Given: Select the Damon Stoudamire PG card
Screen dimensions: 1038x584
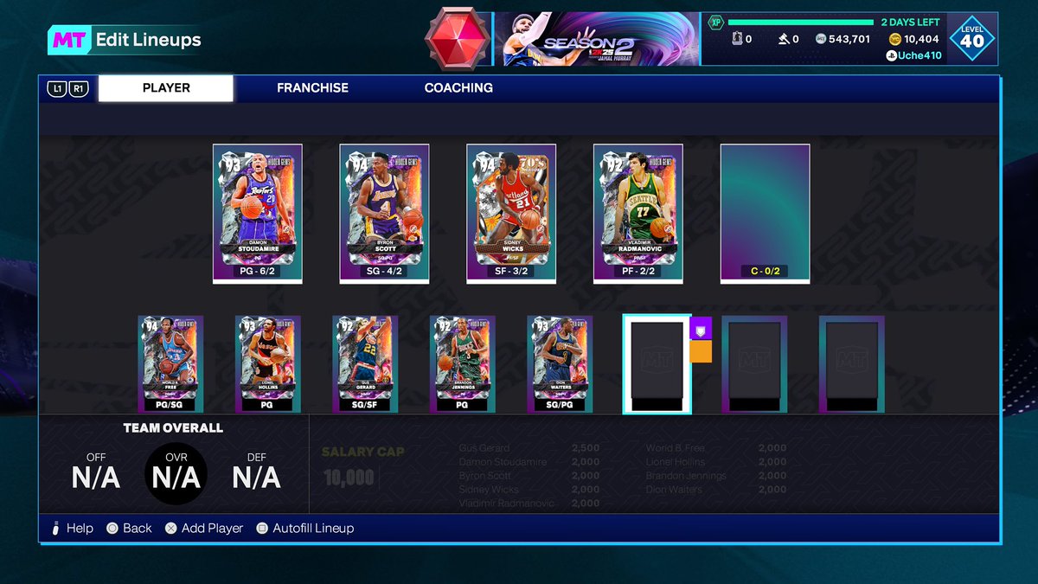Looking at the screenshot, I should point(258,214).
